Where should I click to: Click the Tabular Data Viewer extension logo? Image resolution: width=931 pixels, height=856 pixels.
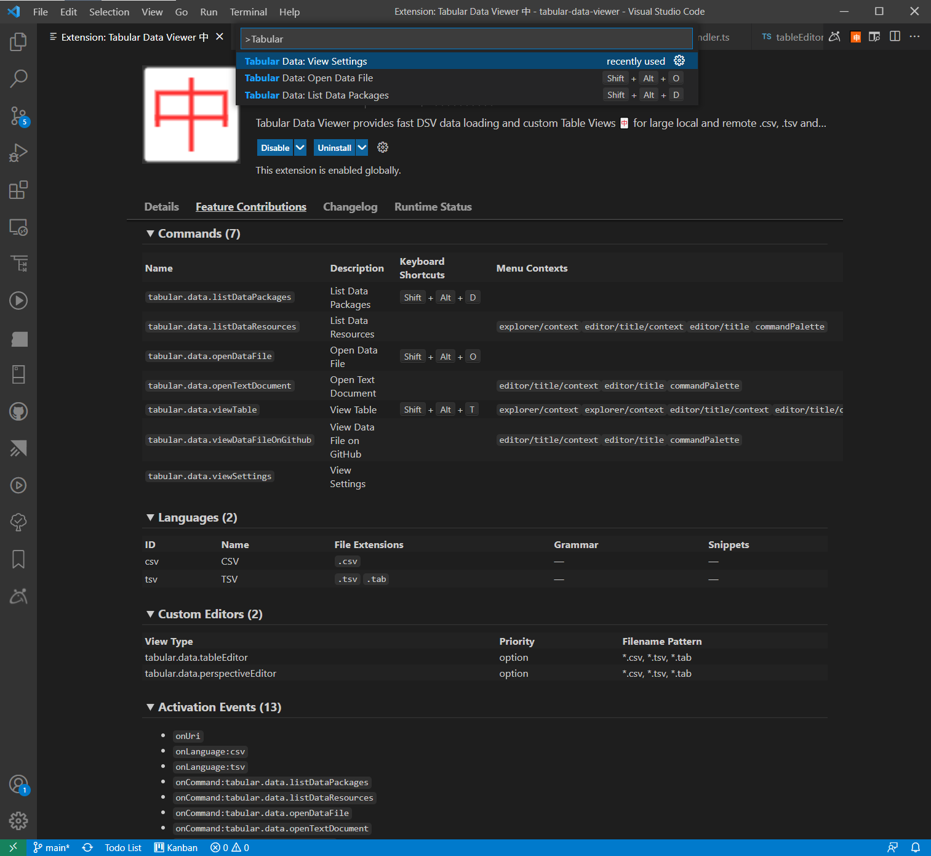(191, 115)
